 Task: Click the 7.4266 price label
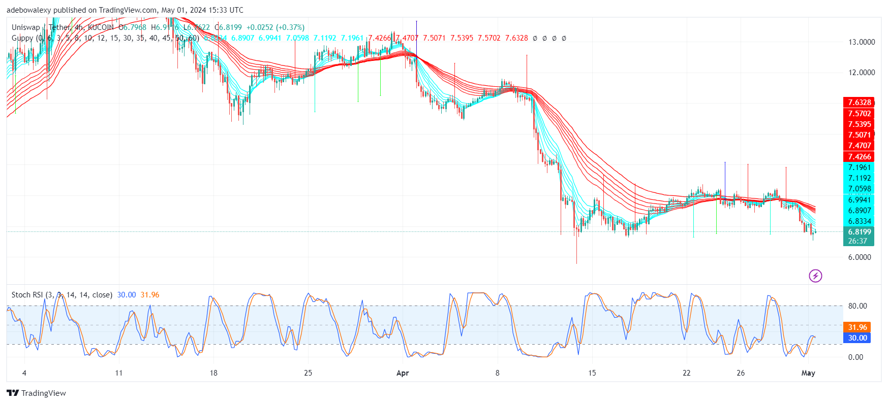click(859, 157)
